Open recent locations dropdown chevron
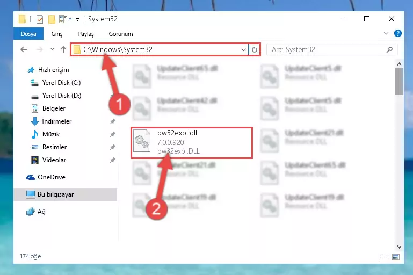Viewport: 413px width, 275px height. 52,49
